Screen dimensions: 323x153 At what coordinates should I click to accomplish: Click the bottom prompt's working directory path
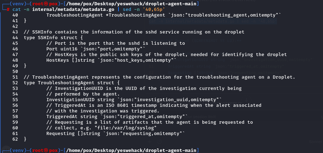click(x=127, y=150)
